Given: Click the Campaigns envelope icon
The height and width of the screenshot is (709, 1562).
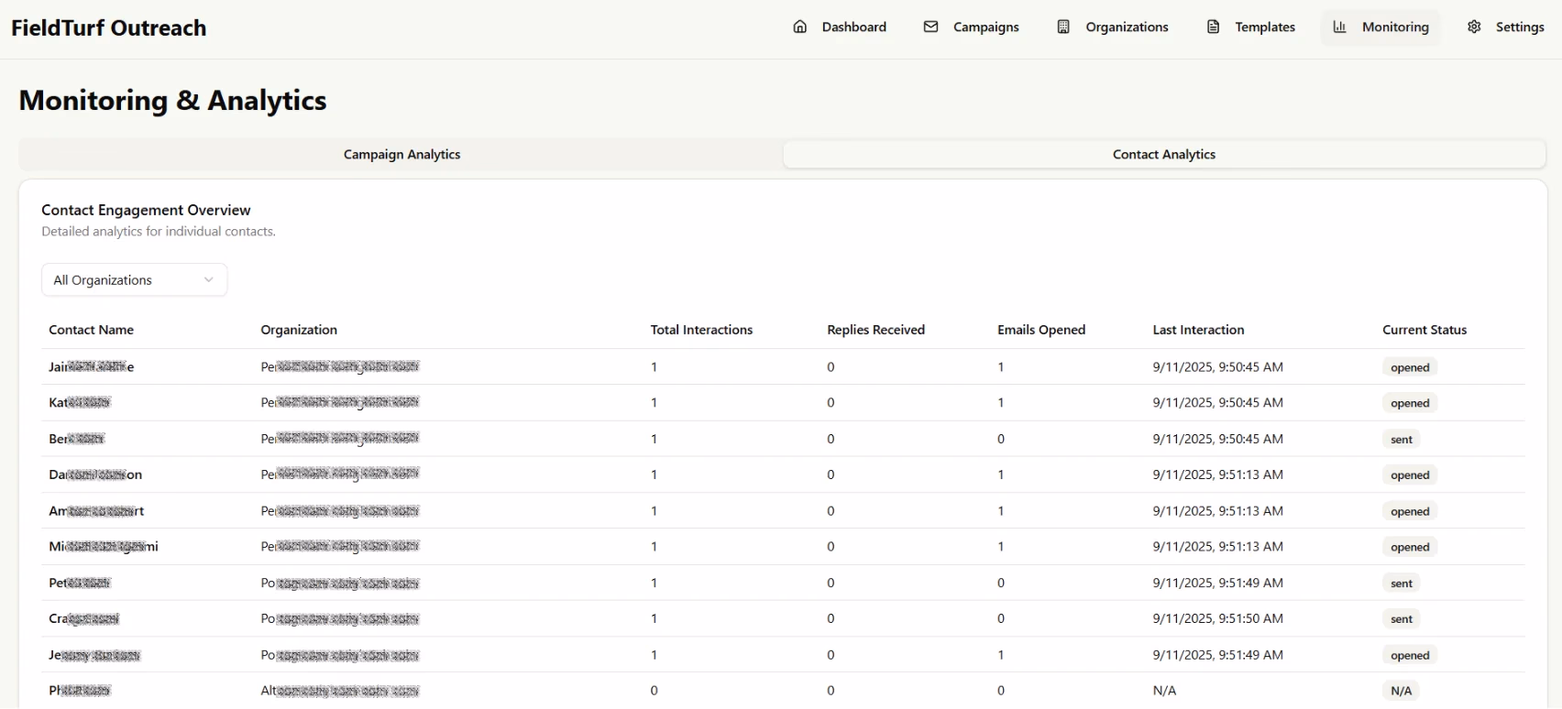Looking at the screenshot, I should 930,27.
